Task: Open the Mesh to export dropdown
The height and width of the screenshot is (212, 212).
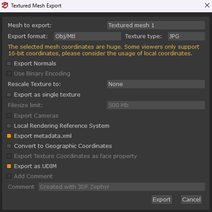Action: click(156, 25)
